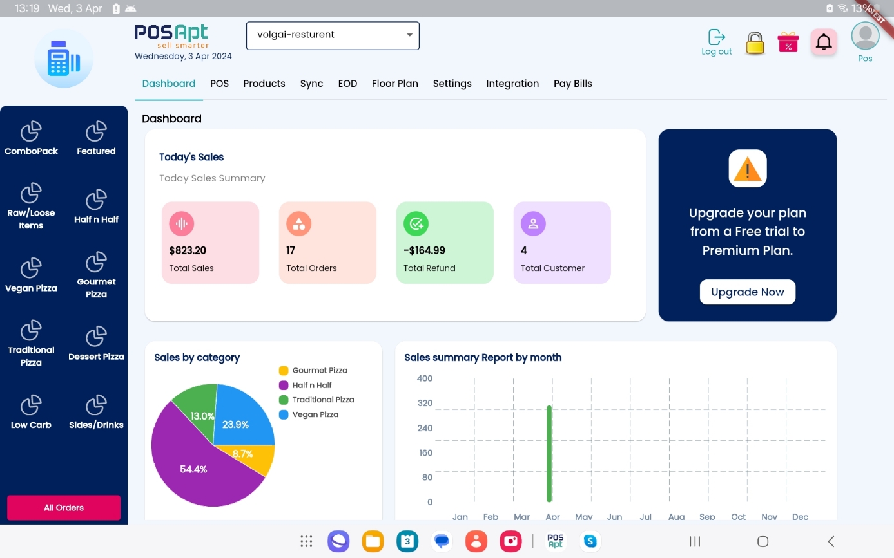Go to the Settings menu item
This screenshot has height=558, width=894.
(x=452, y=84)
